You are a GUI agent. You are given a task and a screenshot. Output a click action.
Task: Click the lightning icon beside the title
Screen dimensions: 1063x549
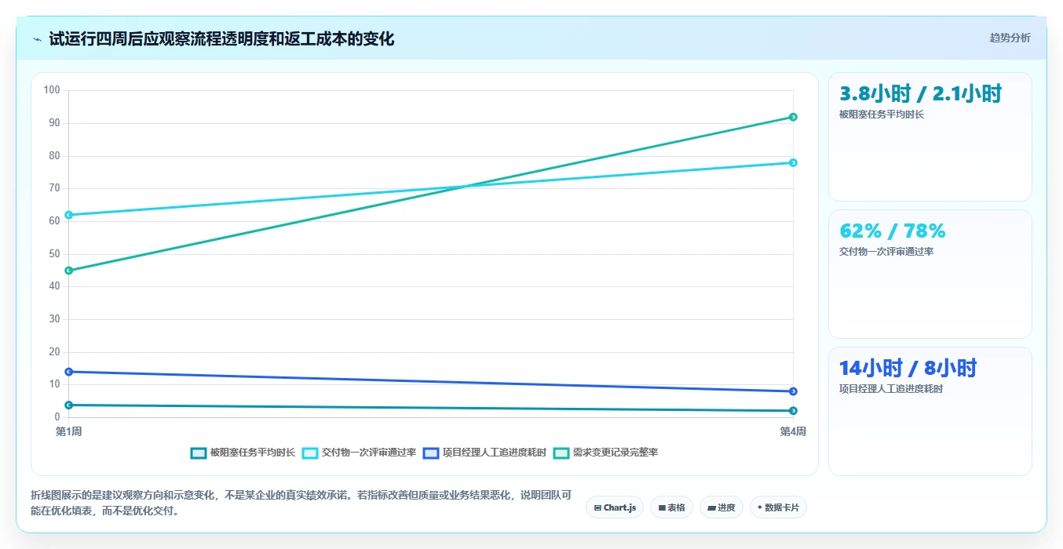37,39
